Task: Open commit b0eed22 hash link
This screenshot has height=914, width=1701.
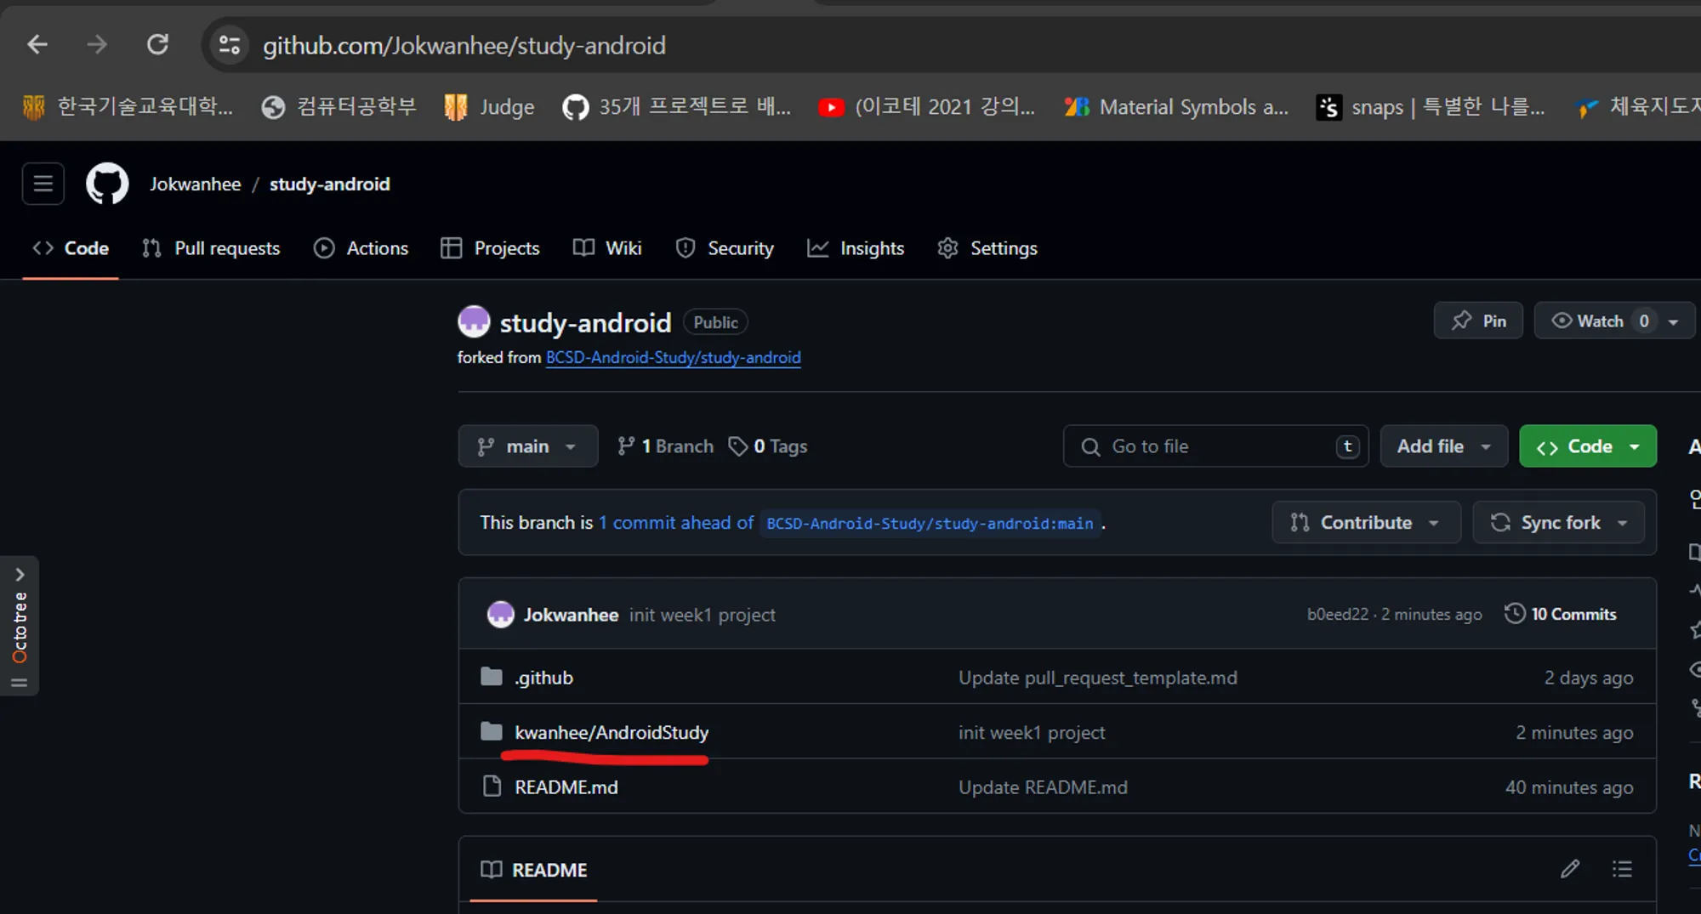Action: point(1338,614)
